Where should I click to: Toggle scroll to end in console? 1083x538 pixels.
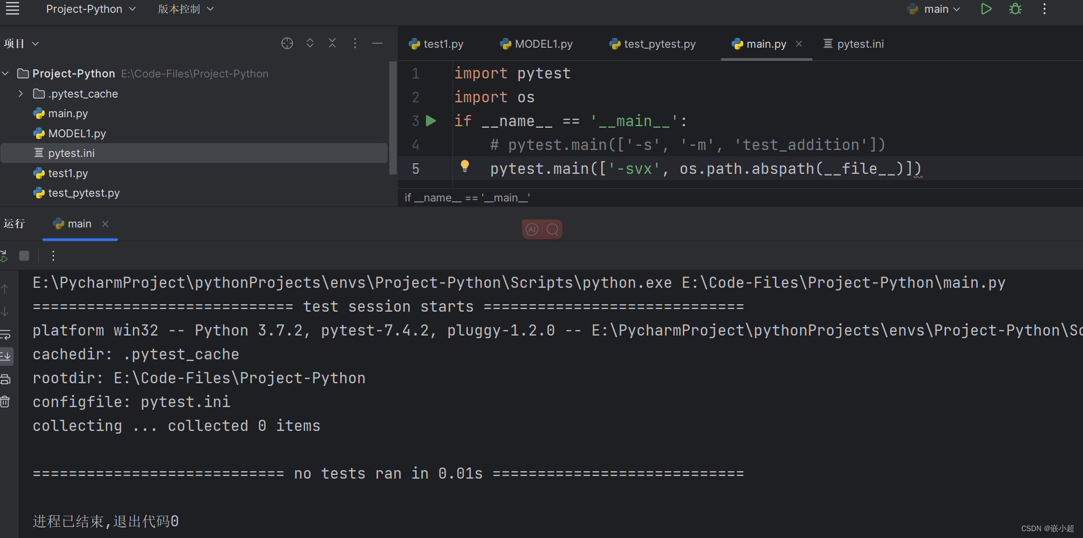(x=5, y=356)
